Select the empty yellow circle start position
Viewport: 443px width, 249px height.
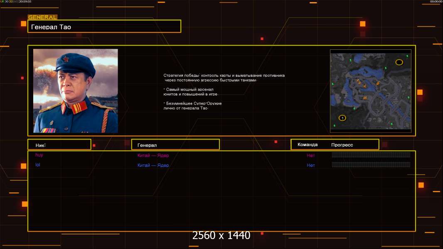399,62
